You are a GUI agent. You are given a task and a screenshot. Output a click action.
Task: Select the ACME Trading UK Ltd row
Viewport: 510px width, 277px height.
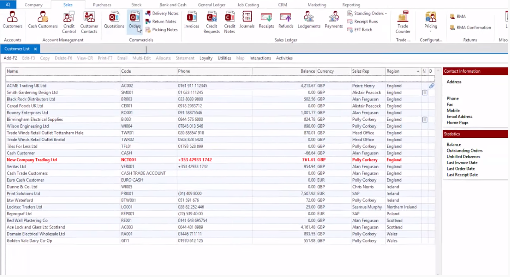220,86
